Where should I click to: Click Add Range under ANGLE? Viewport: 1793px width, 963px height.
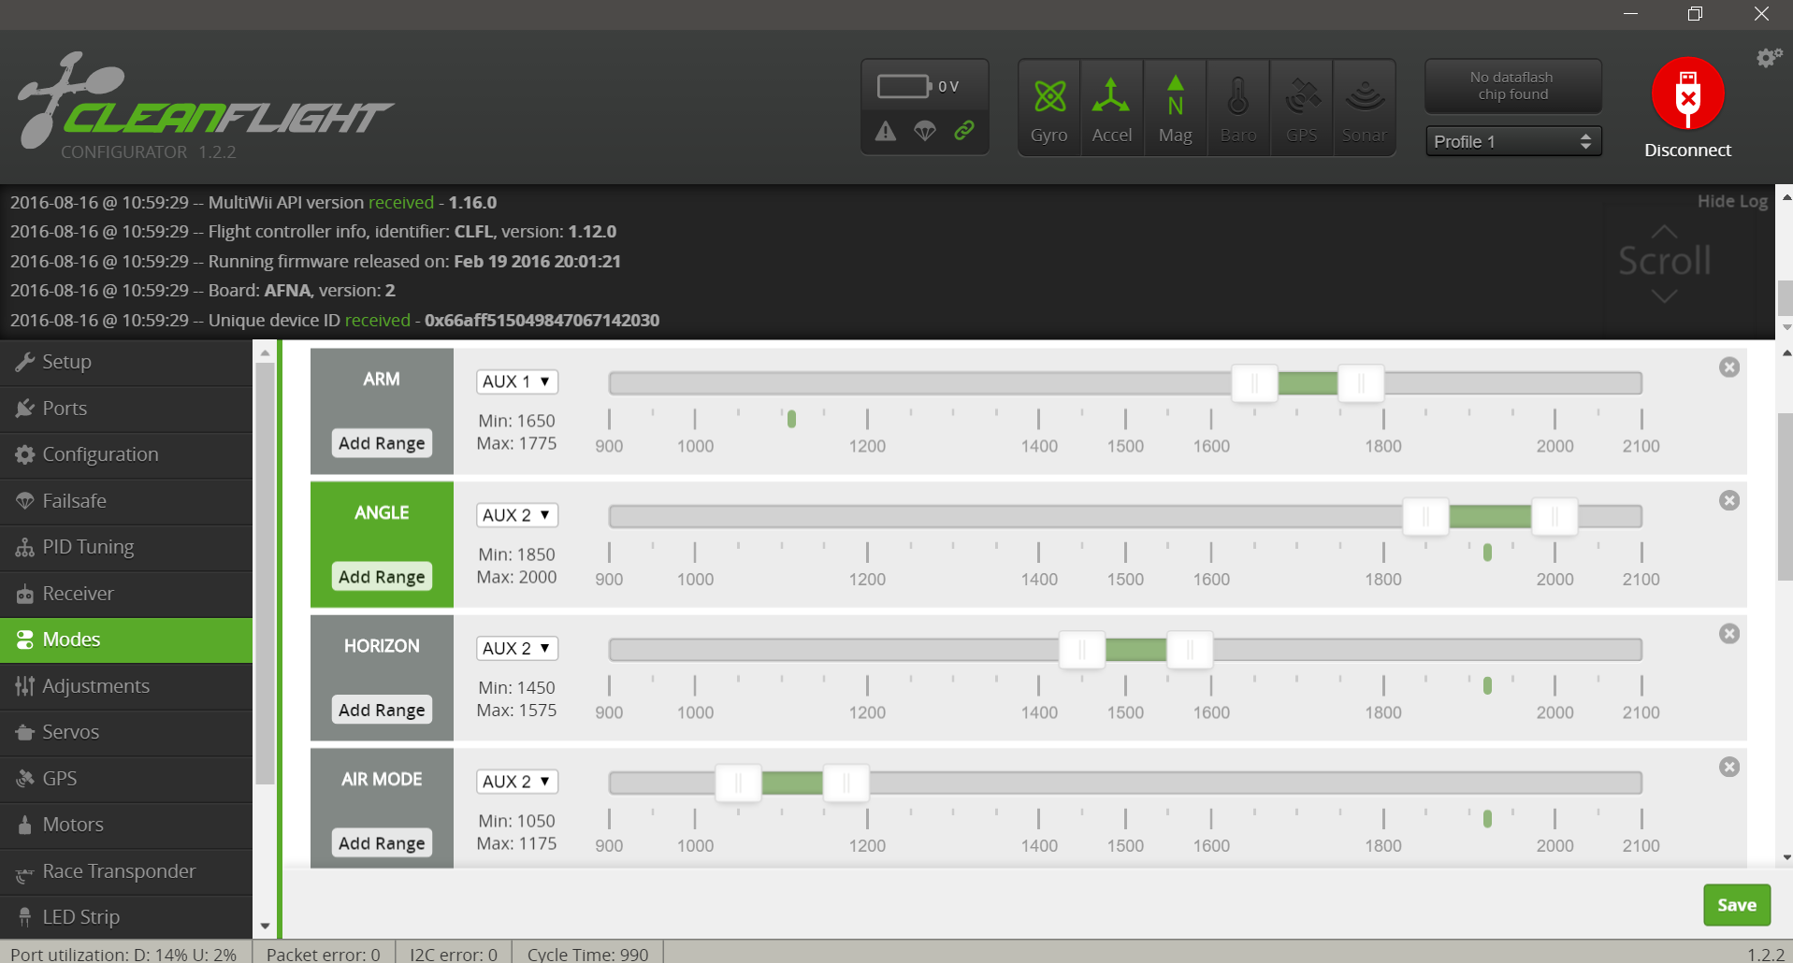coord(382,577)
